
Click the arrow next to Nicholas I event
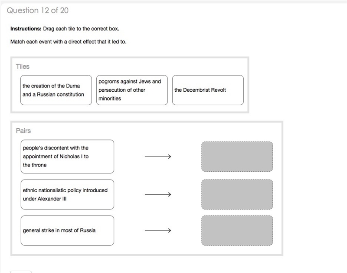[158, 156]
